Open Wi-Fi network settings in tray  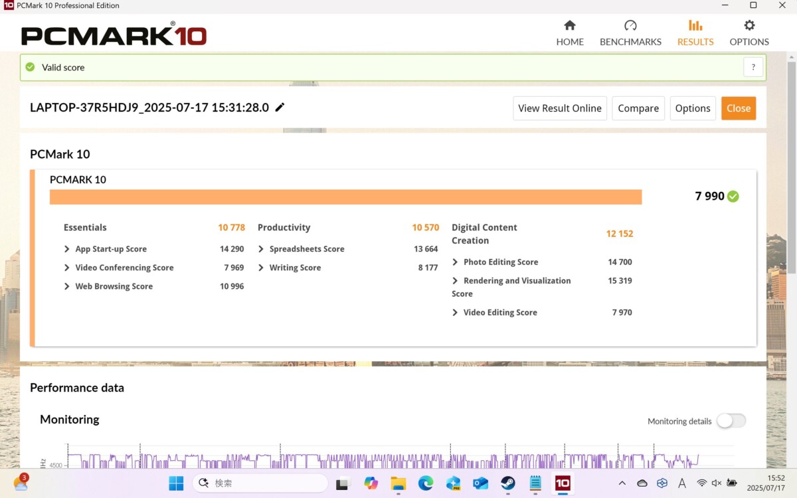pyautogui.click(x=702, y=483)
